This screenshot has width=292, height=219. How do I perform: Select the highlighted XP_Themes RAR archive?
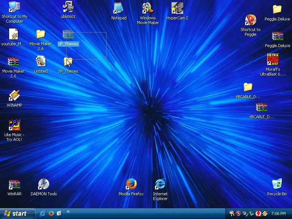(x=68, y=34)
